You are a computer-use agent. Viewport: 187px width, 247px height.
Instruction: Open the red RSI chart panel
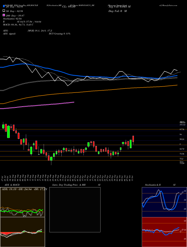click(164, 232)
